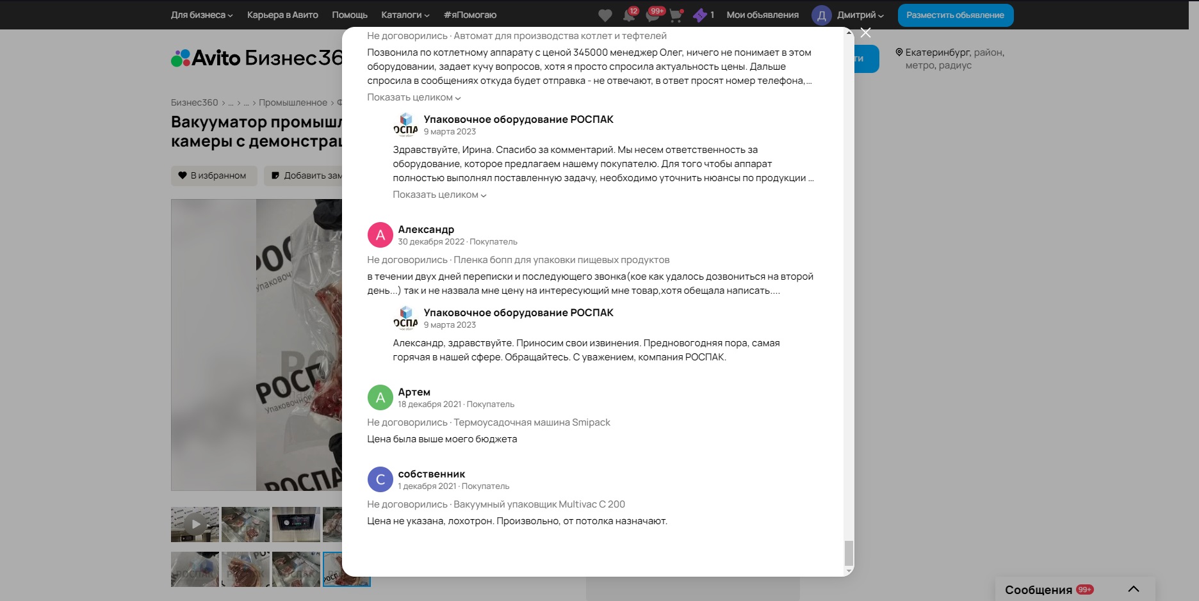Open notifications bell with 12 badge
Image resolution: width=1199 pixels, height=601 pixels.
point(630,15)
